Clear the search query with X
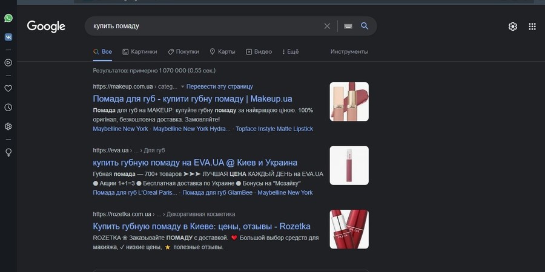545x272 pixels. coord(327,26)
